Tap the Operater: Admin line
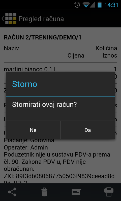This screenshot has width=121, height=201. click(26, 147)
